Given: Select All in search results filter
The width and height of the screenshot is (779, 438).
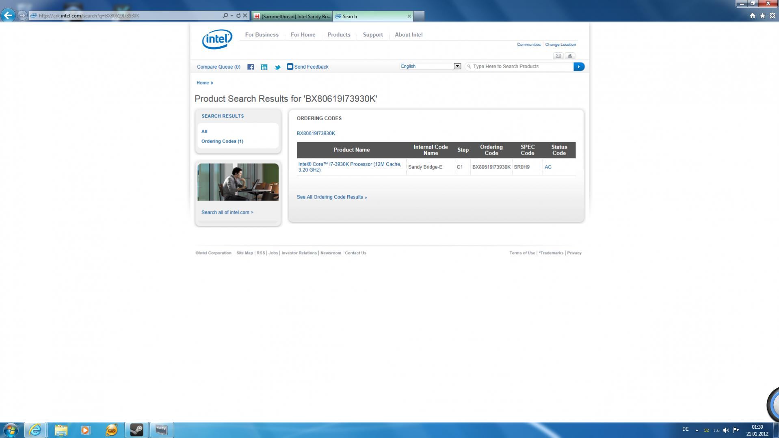Looking at the screenshot, I should 204,132.
